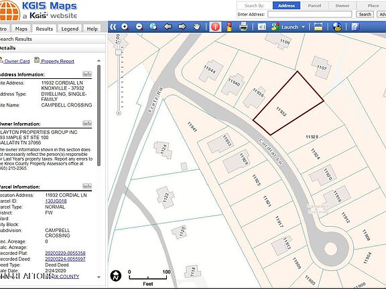Open Recorded Plat 20200220-0055358 link

tap(65, 253)
